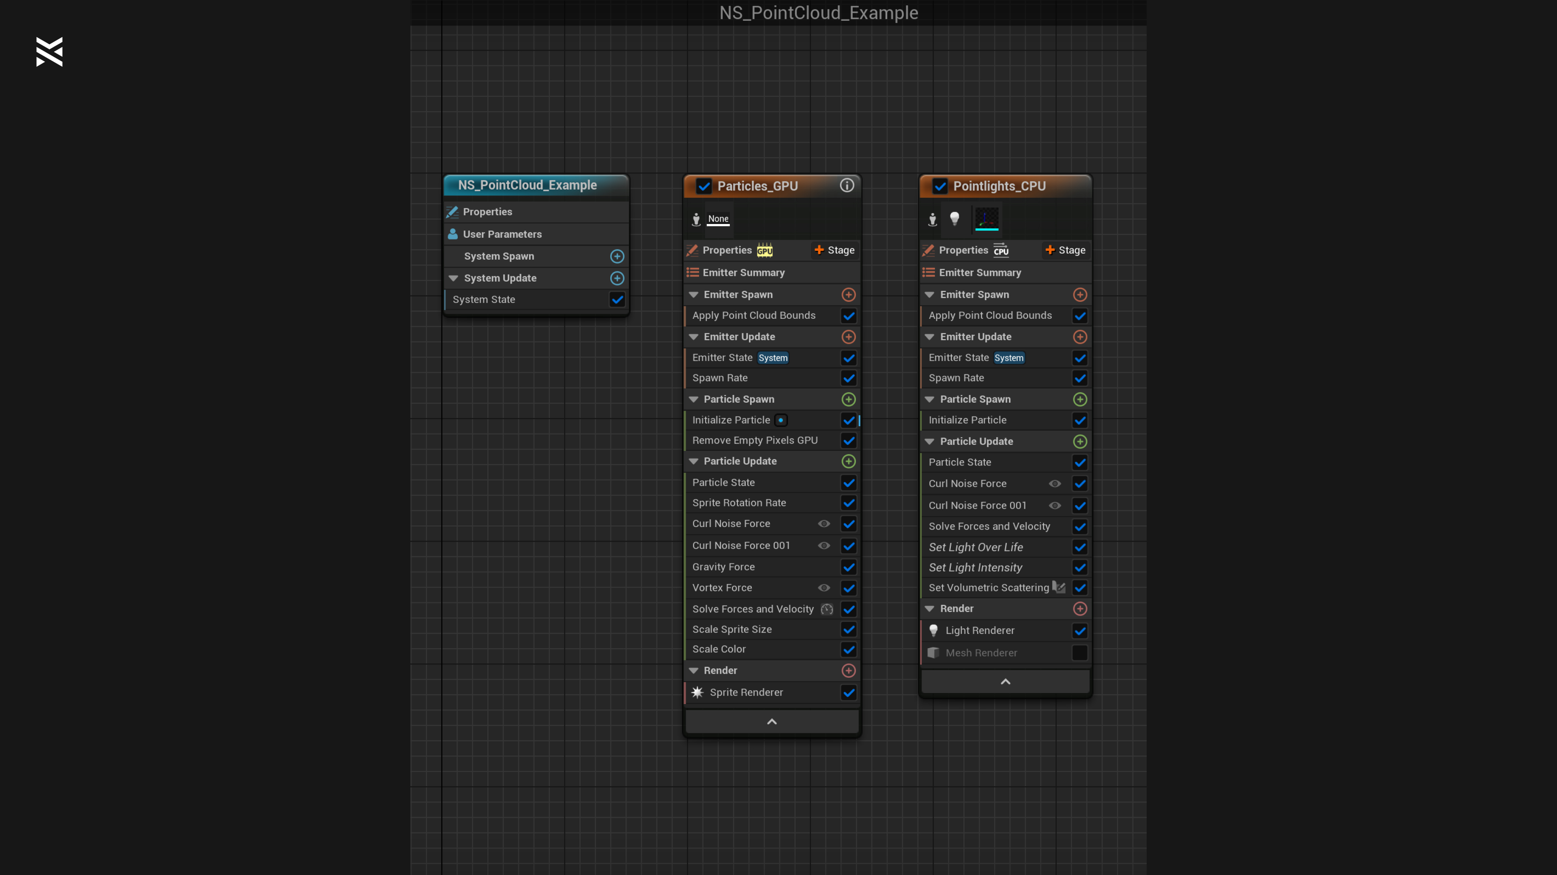The image size is (1557, 875).
Task: Collapse Particle Update group in Particles_GPU
Action: coord(693,461)
